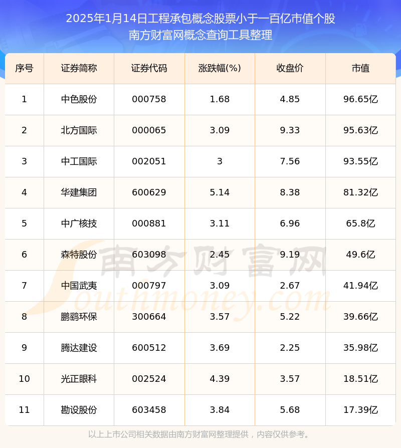The height and width of the screenshot is (448, 401).
Task: Click closing price 6.96
Action: (290, 223)
